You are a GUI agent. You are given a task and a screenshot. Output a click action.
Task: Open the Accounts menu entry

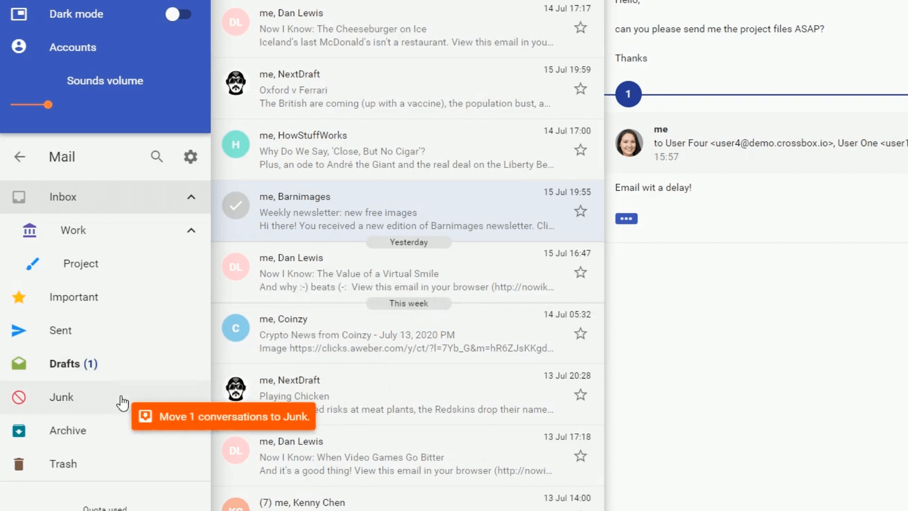click(x=105, y=47)
